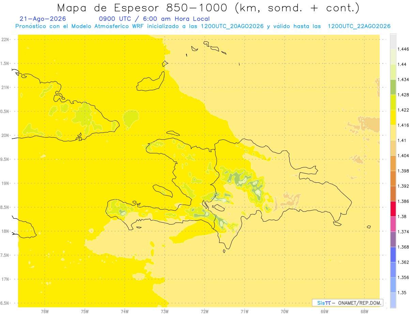
Task: Click the legend value 1.386
Action: pos(403,201)
